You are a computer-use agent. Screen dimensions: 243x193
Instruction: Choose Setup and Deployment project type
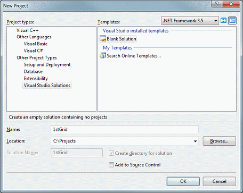47,64
